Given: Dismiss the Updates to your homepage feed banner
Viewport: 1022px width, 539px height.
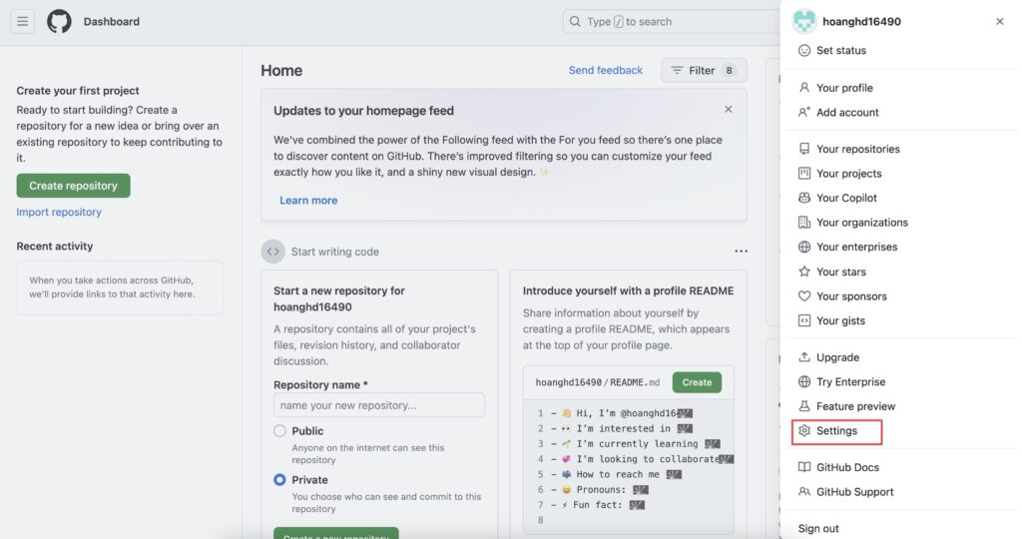Looking at the screenshot, I should [x=728, y=110].
